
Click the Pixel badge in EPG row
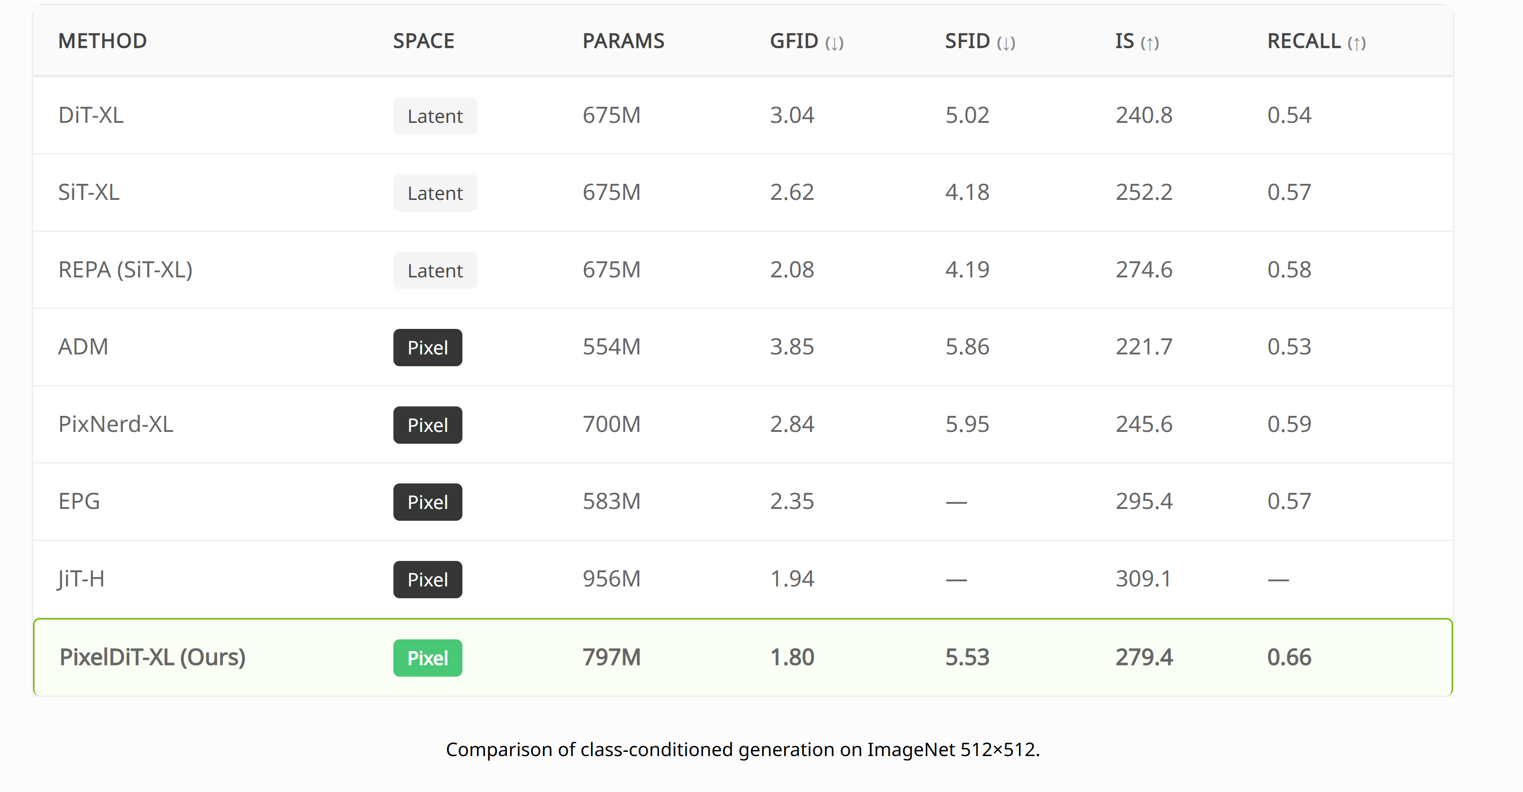pos(427,502)
